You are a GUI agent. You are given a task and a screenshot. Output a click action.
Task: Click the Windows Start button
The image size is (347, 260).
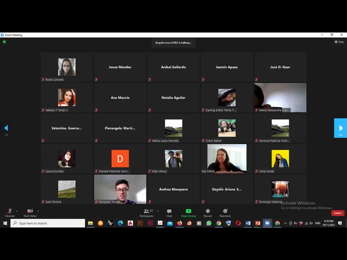coord(5,223)
